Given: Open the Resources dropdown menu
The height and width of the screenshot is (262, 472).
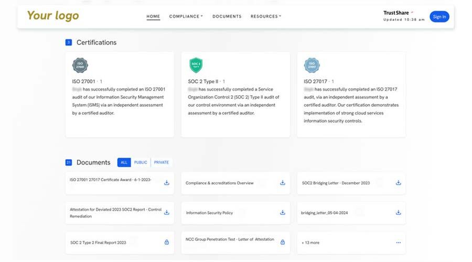Looking at the screenshot, I should (265, 16).
